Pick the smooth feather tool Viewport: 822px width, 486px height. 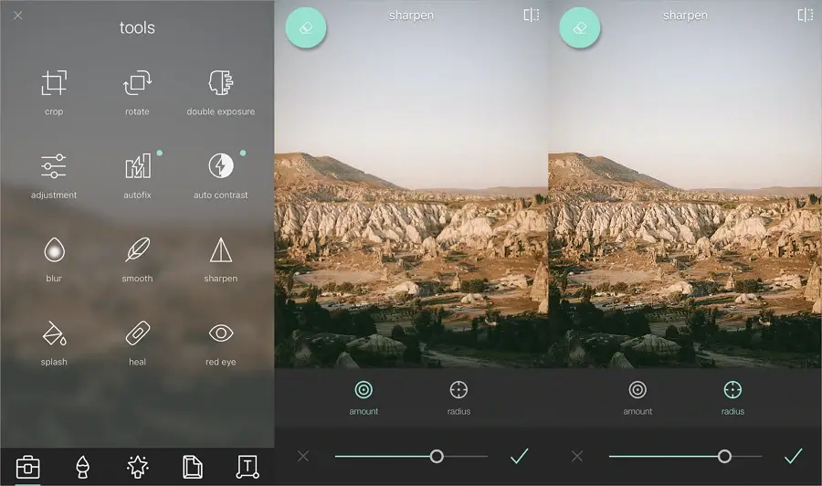[x=137, y=259]
